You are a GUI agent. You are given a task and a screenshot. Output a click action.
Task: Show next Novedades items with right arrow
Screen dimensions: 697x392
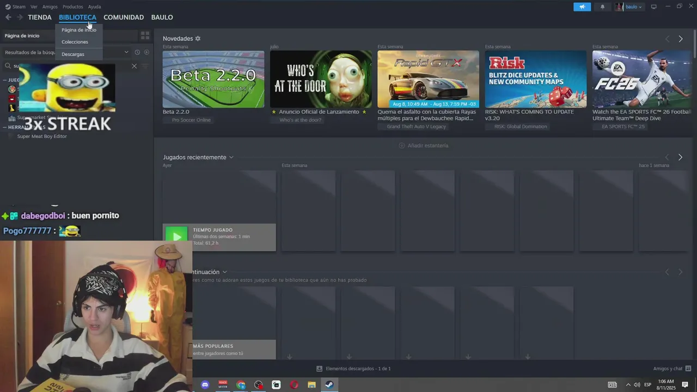coord(681,39)
